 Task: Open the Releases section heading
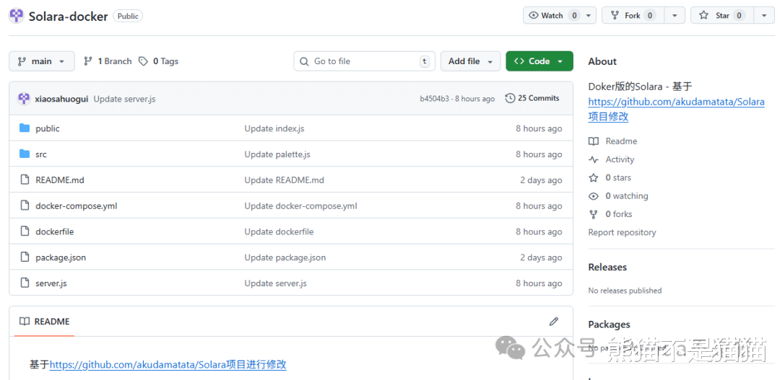coord(607,268)
